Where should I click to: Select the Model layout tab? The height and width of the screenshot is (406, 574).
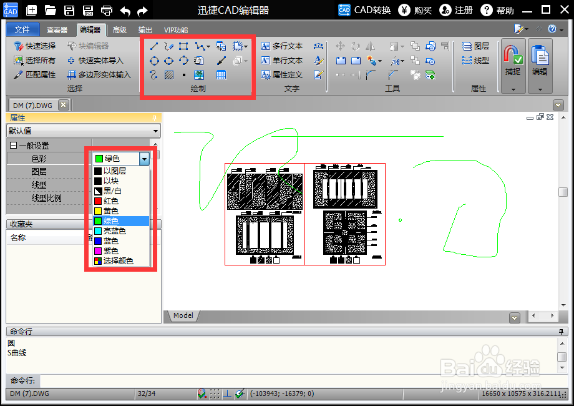coord(183,315)
